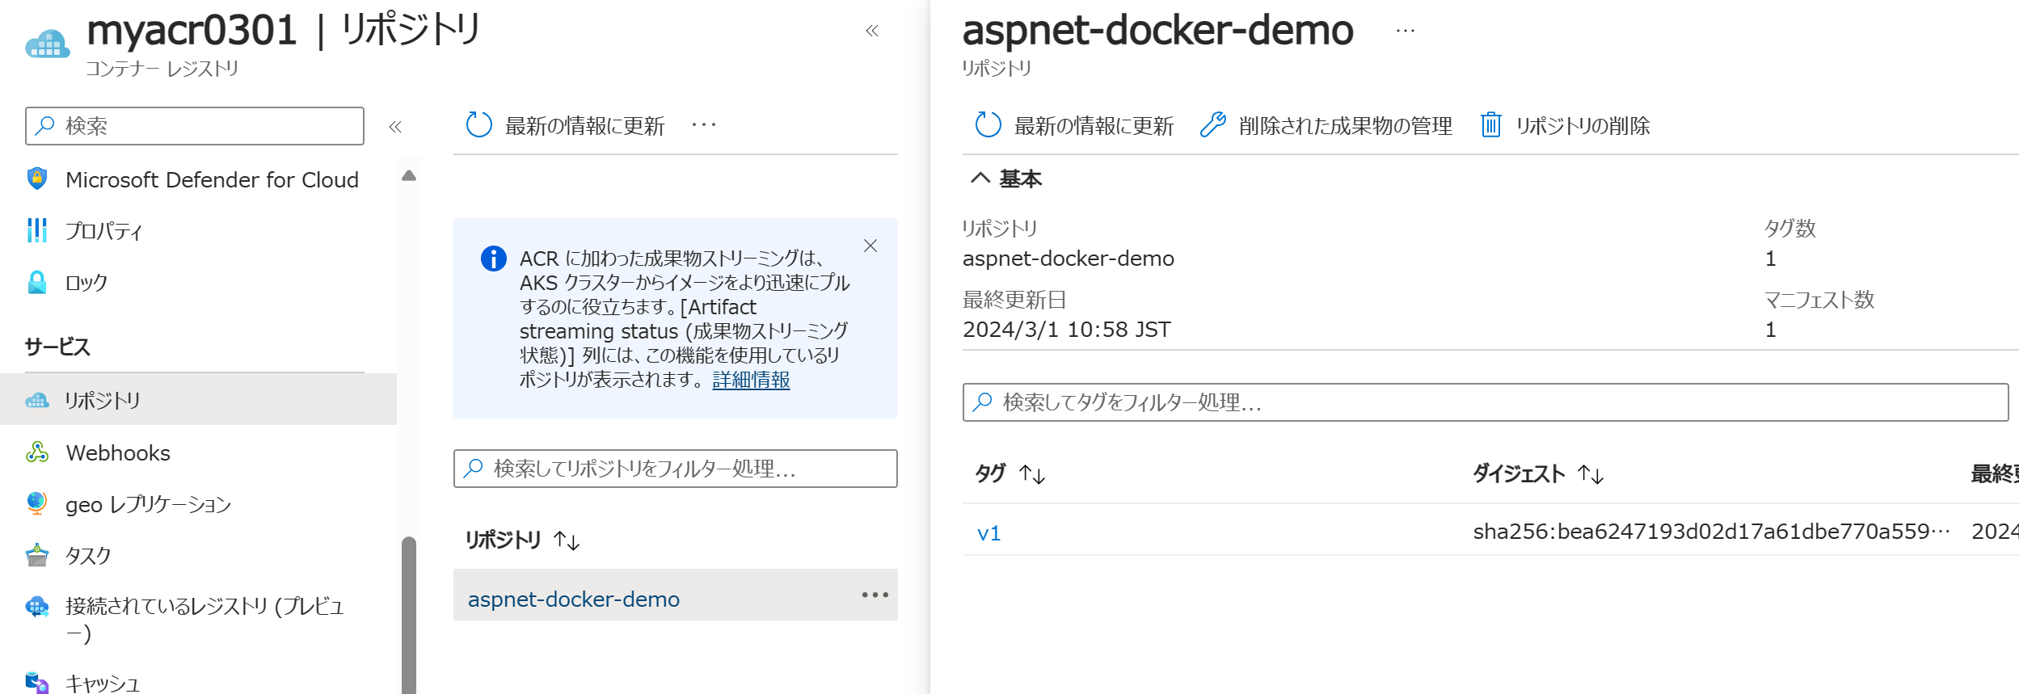Select the aspnet-docker-demo repository row
This screenshot has width=2019, height=694.
pos(676,595)
